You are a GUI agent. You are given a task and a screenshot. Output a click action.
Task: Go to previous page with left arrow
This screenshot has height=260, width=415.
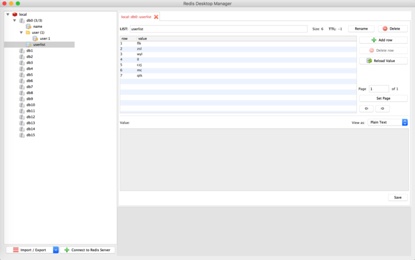tap(366, 108)
